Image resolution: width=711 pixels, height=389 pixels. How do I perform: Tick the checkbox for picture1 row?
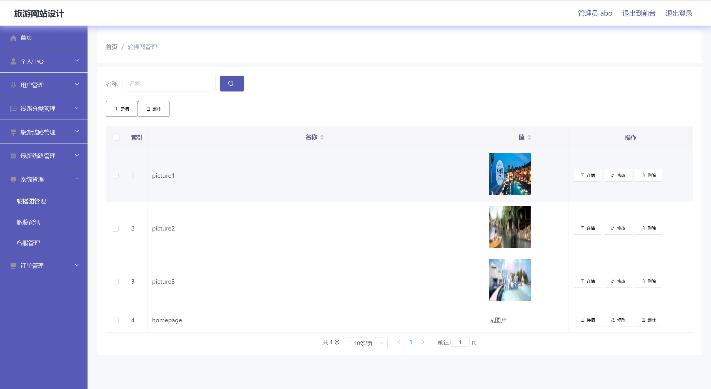[x=116, y=175]
